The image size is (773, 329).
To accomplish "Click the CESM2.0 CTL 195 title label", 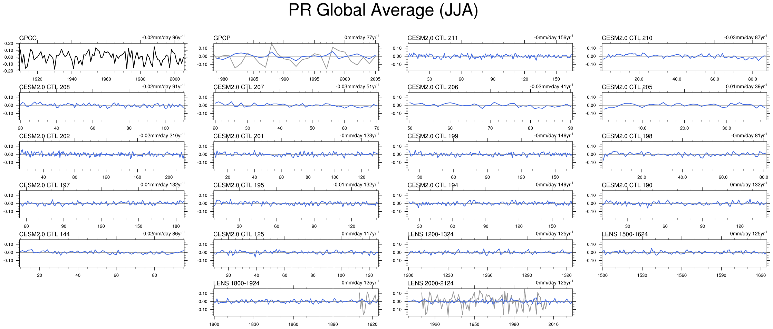I will coord(239,185).
